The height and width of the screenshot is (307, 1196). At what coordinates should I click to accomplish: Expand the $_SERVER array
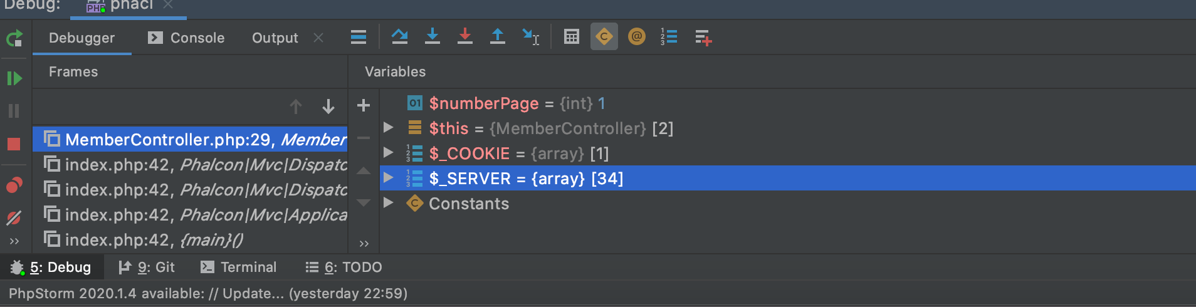[x=389, y=178]
